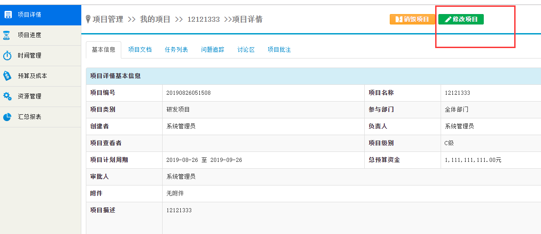Open 资源管理 in the sidebar
This screenshot has width=541, height=234.
click(x=40, y=96)
